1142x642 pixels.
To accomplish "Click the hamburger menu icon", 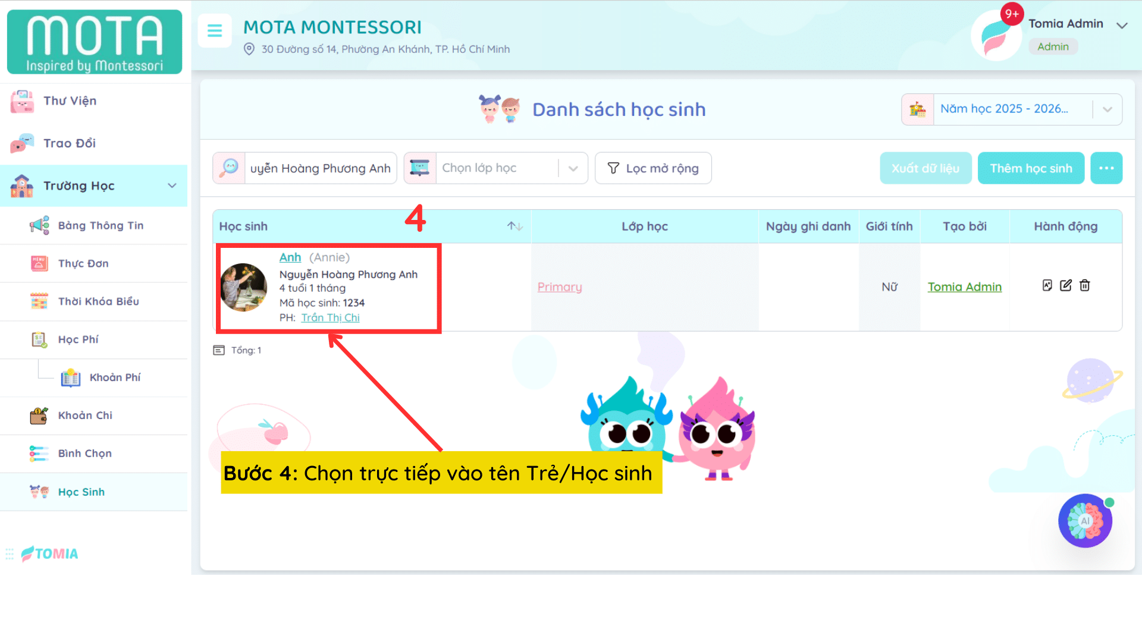I will coord(215,30).
